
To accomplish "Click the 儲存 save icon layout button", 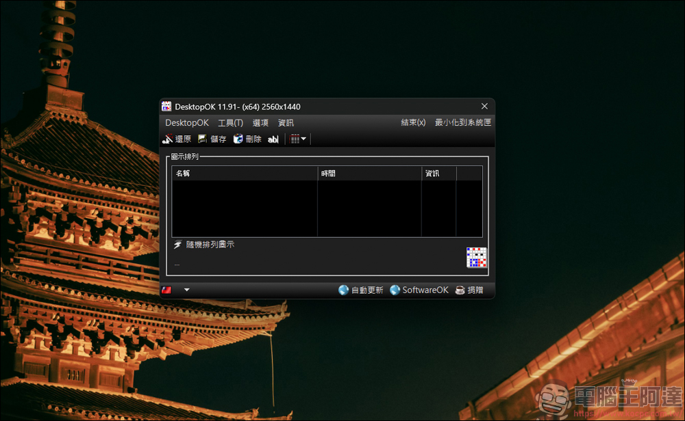I will point(212,139).
